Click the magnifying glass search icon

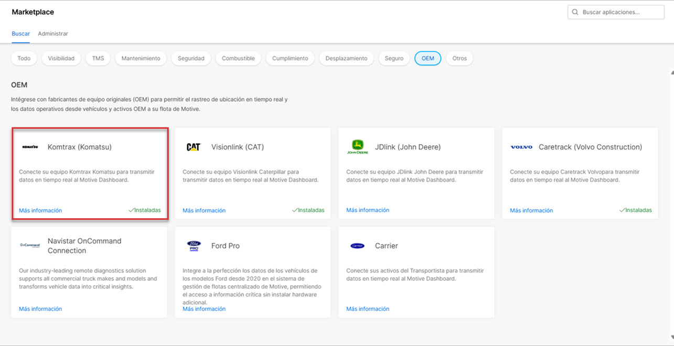tap(575, 12)
